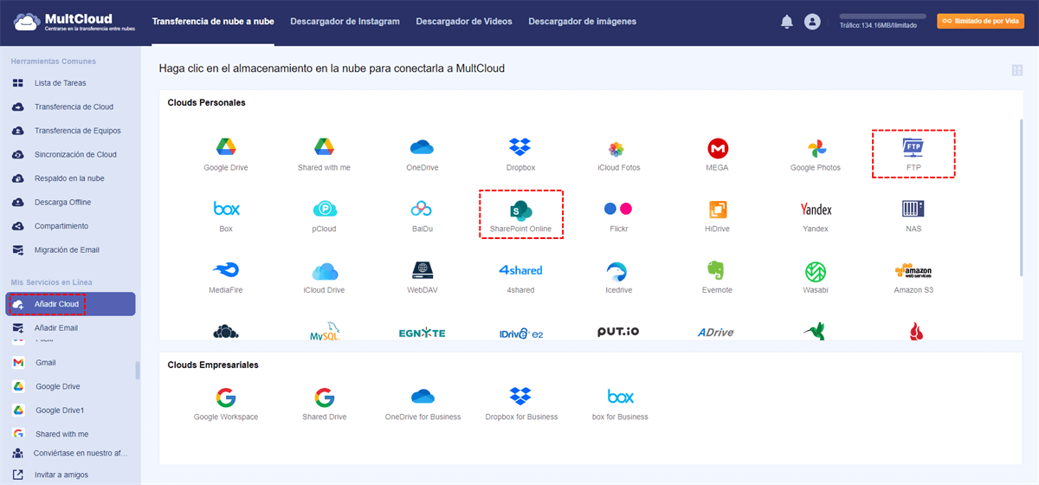The image size is (1039, 485).
Task: Choose the Dropbox cloud icon
Action: (520, 154)
